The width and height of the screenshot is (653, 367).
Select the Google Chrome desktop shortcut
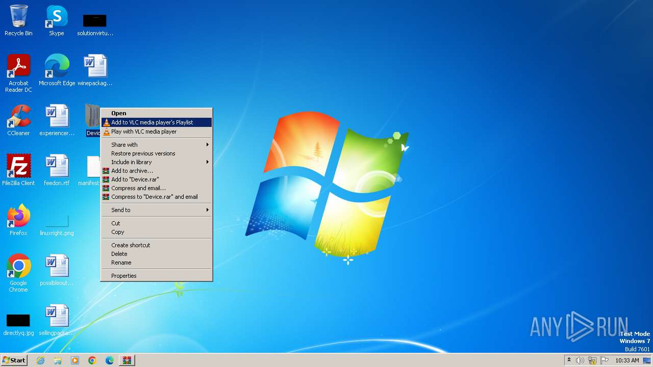coord(18,273)
